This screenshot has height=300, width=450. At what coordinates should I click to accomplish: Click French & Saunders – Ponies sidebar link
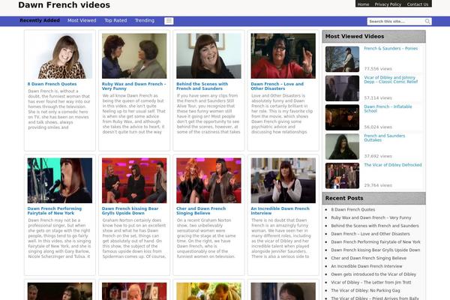point(391,49)
